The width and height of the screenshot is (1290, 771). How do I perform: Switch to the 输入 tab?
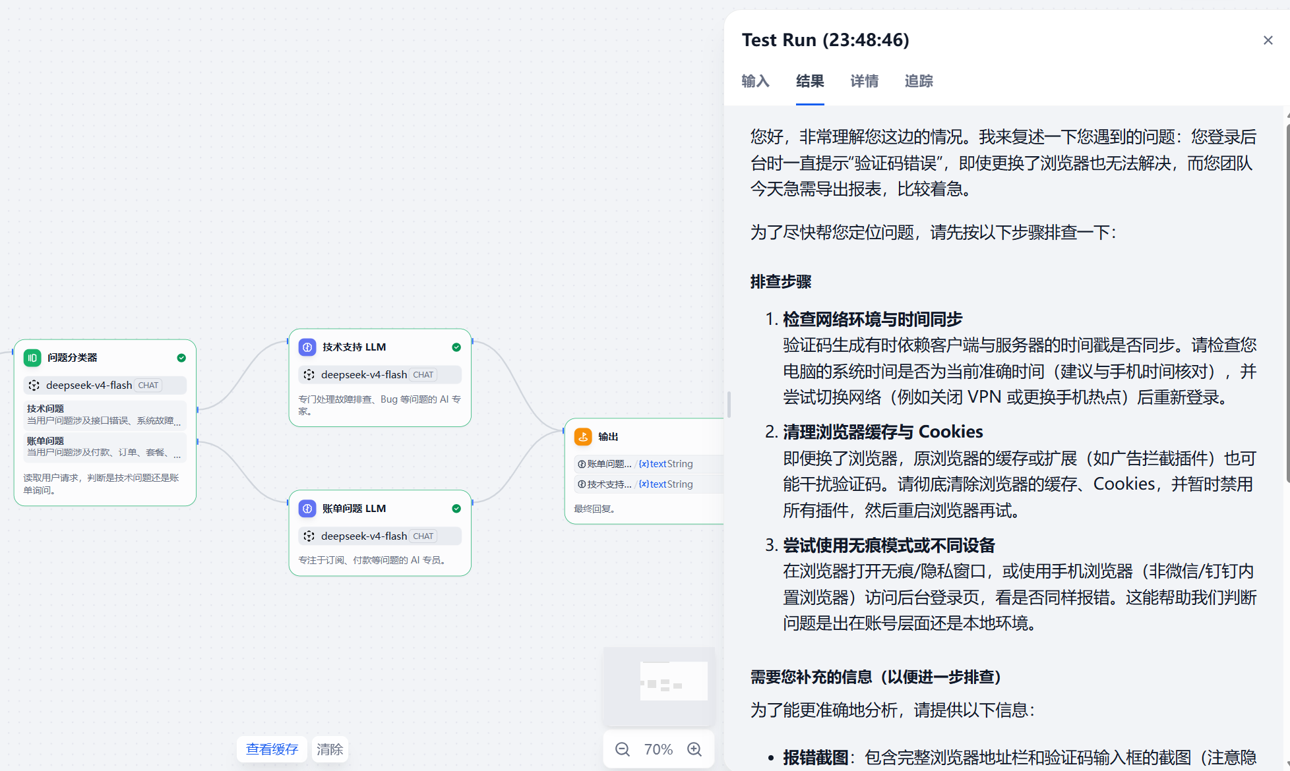click(755, 81)
